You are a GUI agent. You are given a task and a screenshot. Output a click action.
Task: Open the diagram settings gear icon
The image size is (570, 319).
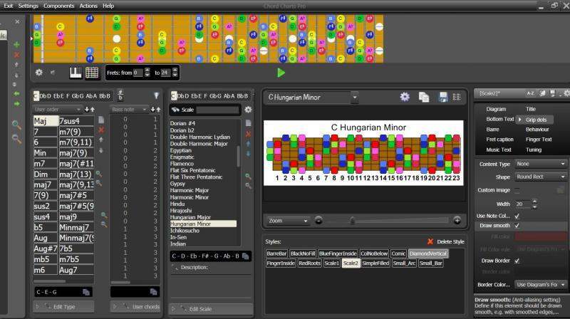pyautogui.click(x=405, y=98)
